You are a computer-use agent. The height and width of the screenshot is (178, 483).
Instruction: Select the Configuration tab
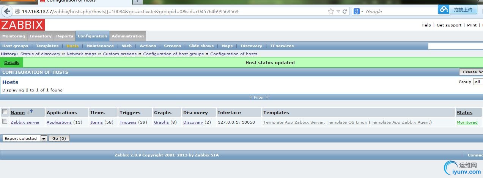pyautogui.click(x=92, y=36)
